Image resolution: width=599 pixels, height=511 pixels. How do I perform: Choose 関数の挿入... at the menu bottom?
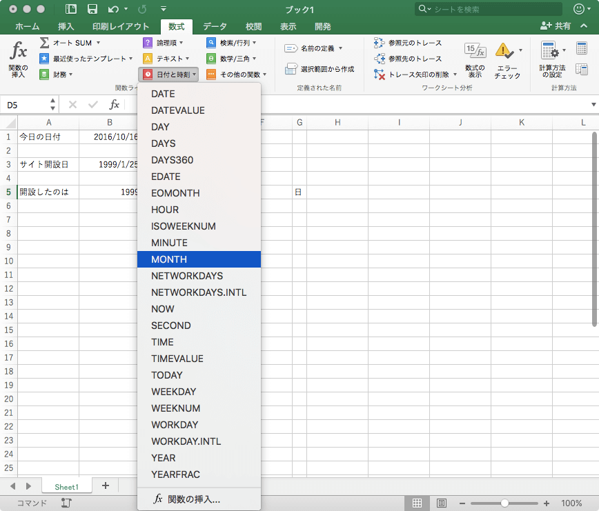[199, 499]
